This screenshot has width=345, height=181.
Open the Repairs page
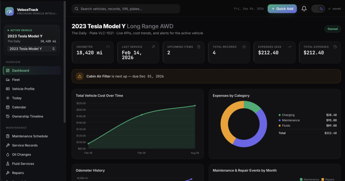click(x=32, y=173)
